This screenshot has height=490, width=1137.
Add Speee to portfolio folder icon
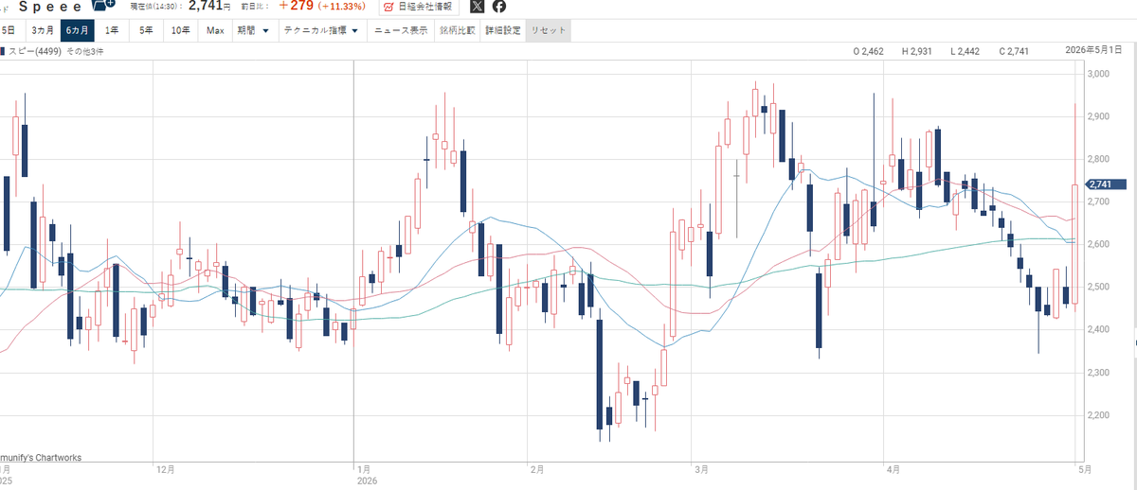click(103, 6)
